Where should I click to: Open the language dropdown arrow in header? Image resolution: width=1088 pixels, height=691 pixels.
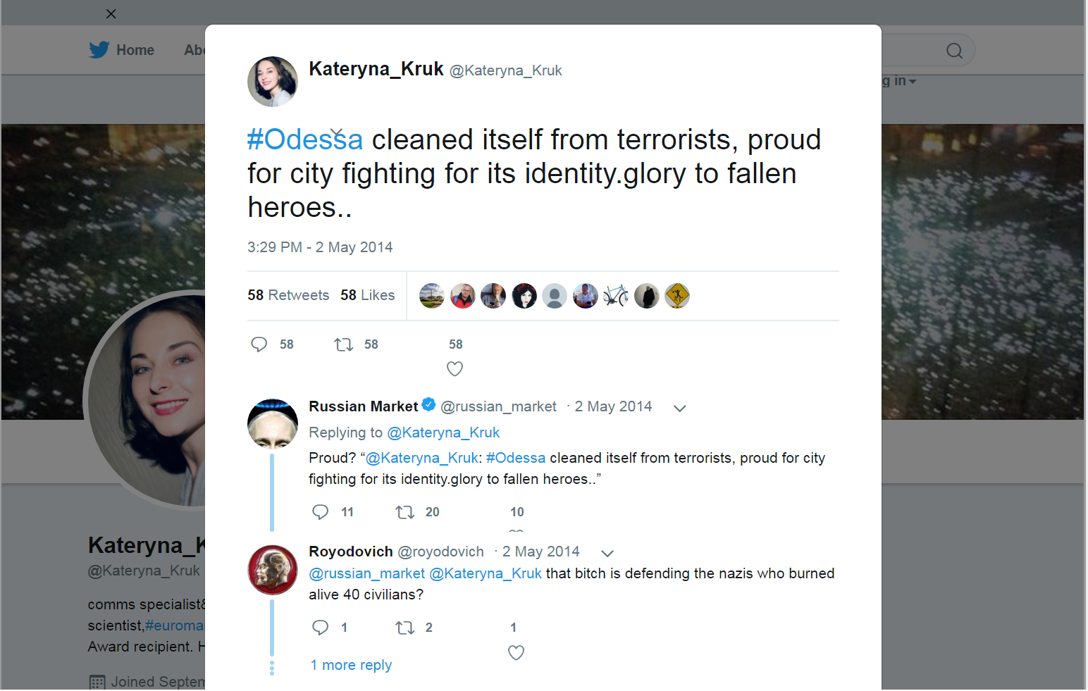click(x=913, y=82)
